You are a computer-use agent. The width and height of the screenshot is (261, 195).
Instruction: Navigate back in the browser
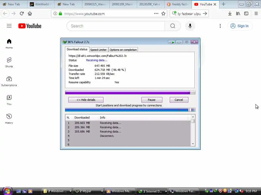5,13
